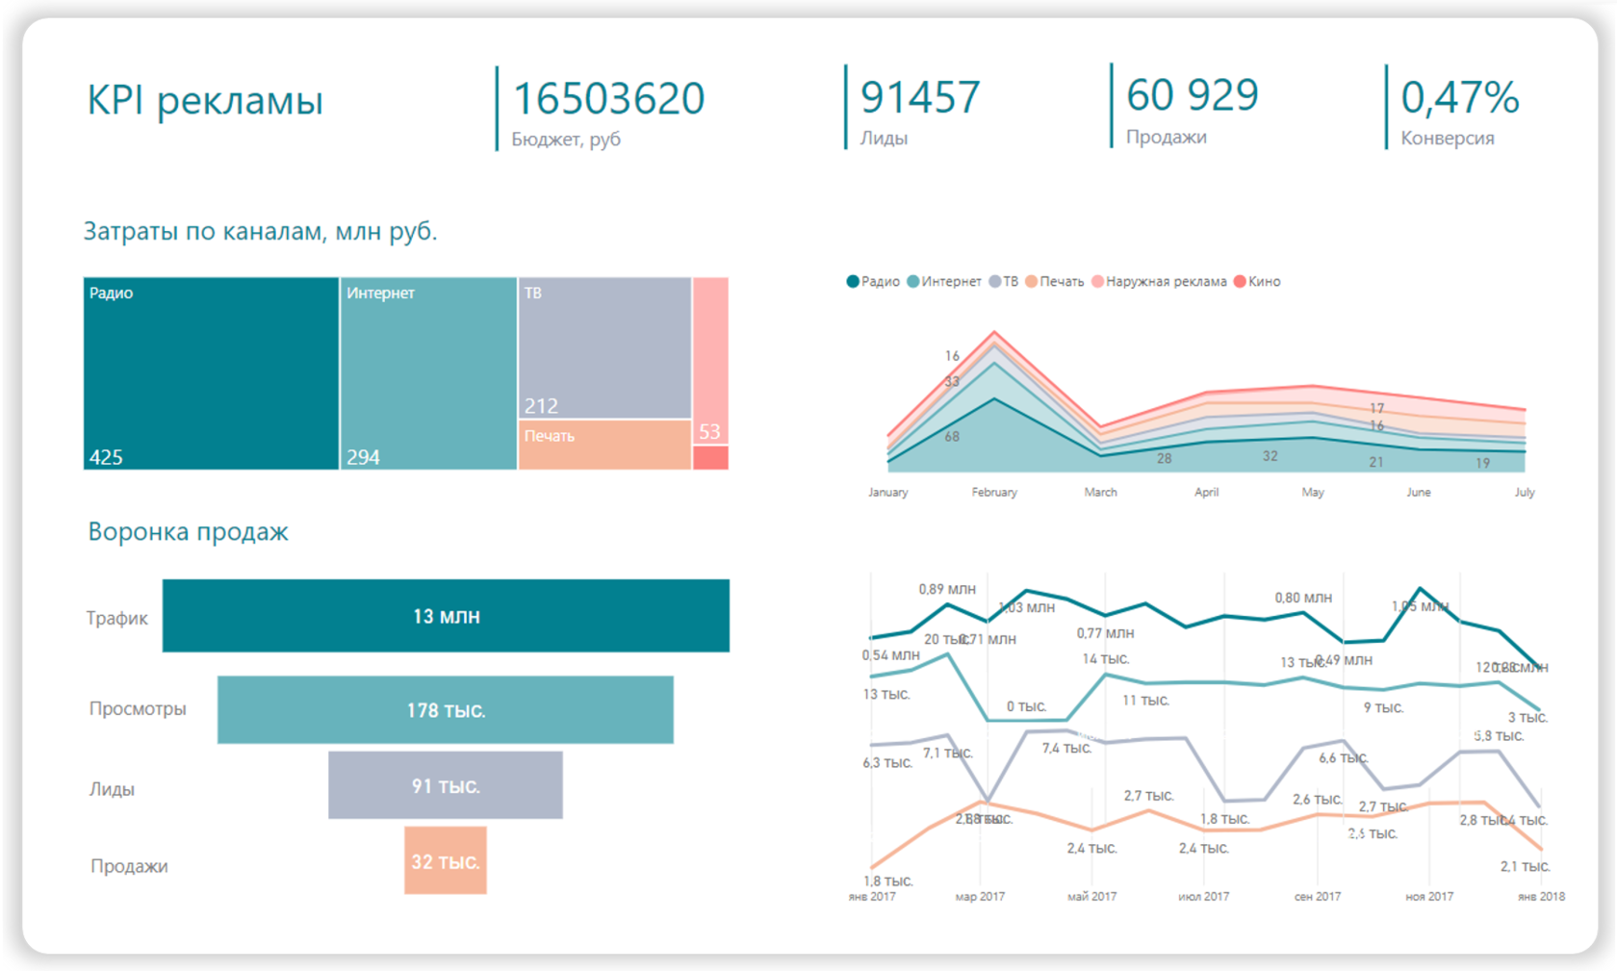Click the 0 тыс. data label
This screenshot has width=1617, height=971.
[1026, 706]
